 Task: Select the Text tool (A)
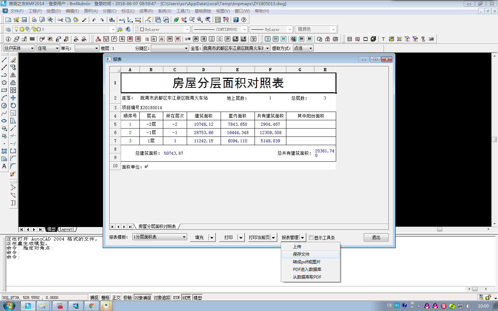(4, 166)
